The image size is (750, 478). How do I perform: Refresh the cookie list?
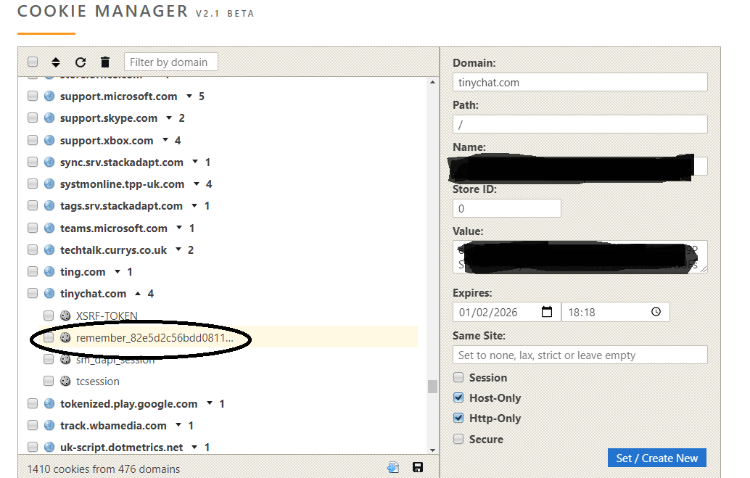(81, 62)
